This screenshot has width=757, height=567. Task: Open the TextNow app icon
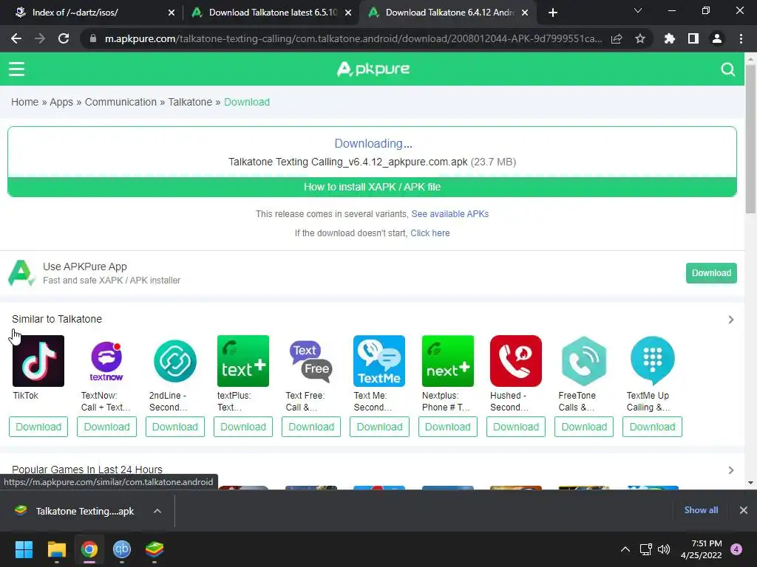pyautogui.click(x=106, y=360)
